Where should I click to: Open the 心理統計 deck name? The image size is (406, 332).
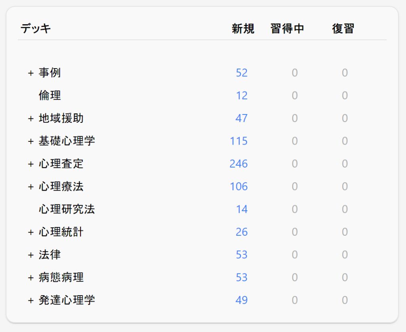tap(61, 232)
